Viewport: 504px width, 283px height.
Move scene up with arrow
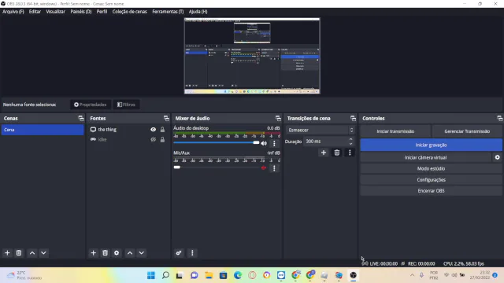(x=32, y=253)
